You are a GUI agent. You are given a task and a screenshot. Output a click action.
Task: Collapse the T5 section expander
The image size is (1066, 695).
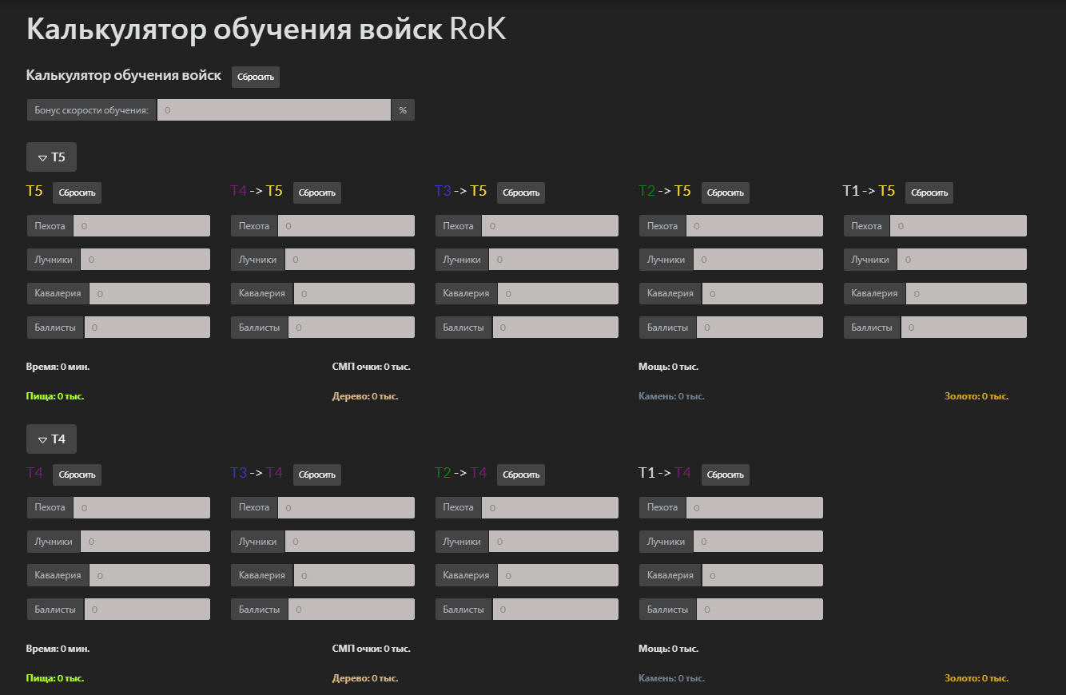(51, 157)
